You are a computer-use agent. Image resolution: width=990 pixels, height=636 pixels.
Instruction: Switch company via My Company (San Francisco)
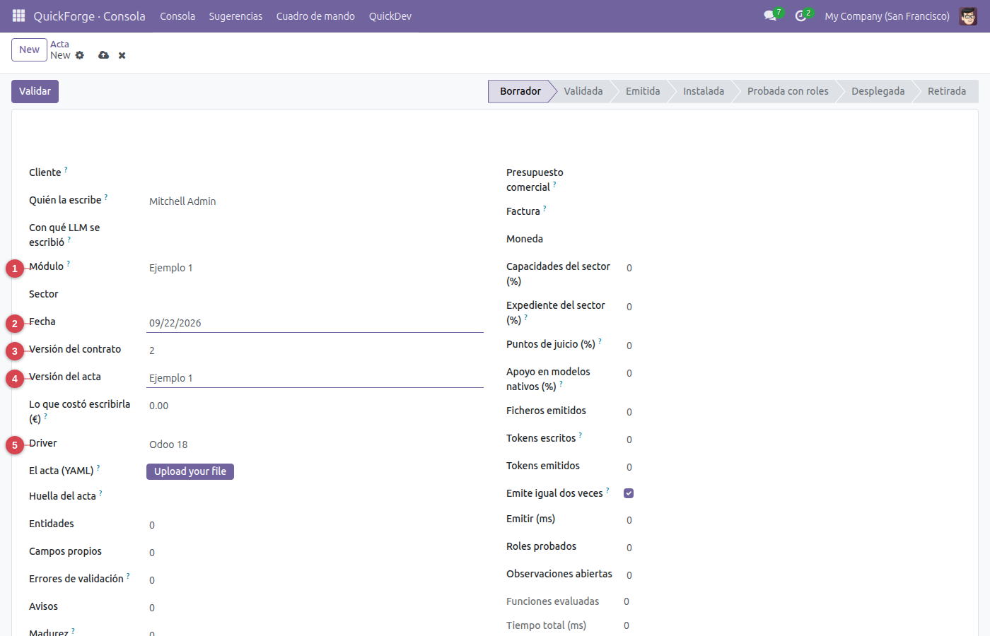pos(887,16)
